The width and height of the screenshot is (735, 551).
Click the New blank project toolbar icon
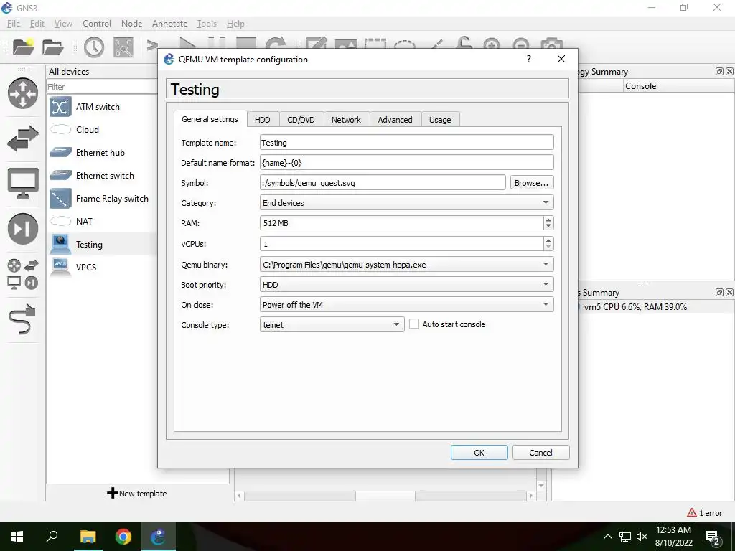(x=23, y=47)
